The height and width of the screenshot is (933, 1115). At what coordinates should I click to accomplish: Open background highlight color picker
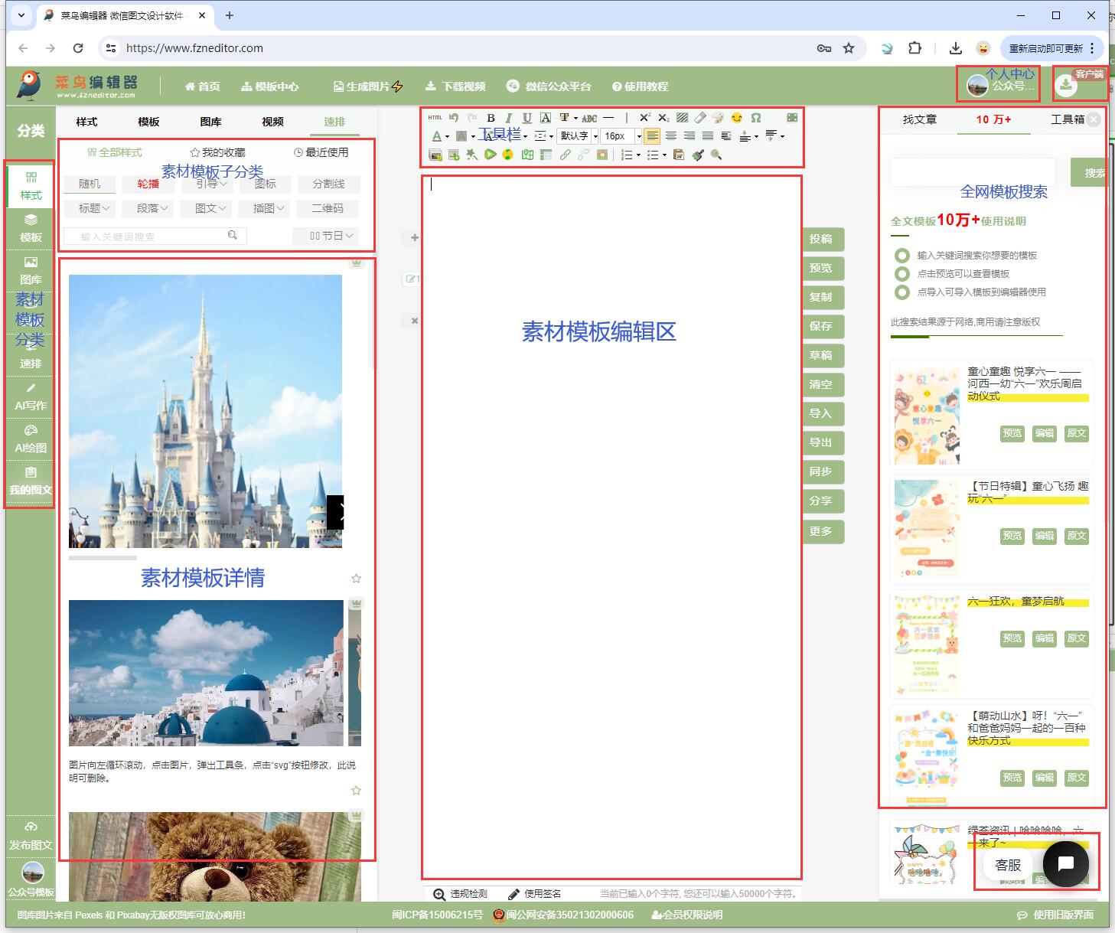pos(461,136)
